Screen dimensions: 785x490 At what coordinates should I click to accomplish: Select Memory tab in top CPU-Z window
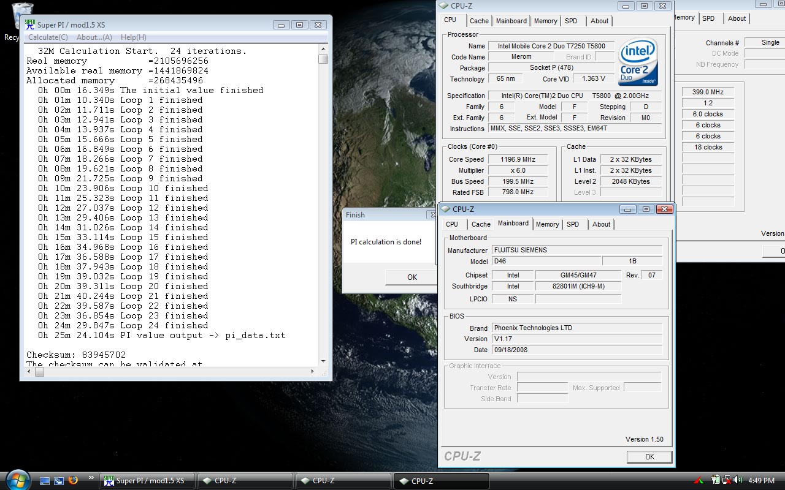click(545, 21)
